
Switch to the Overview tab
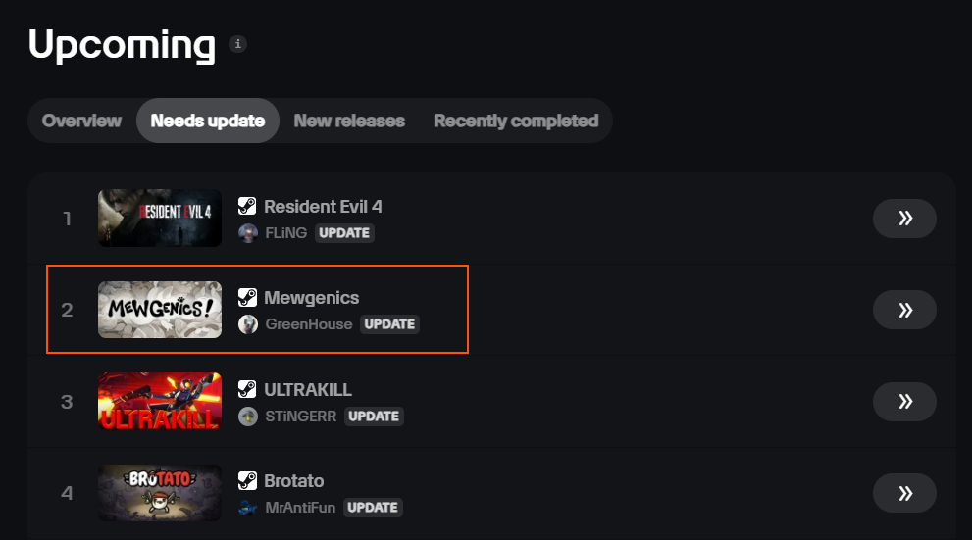[82, 121]
